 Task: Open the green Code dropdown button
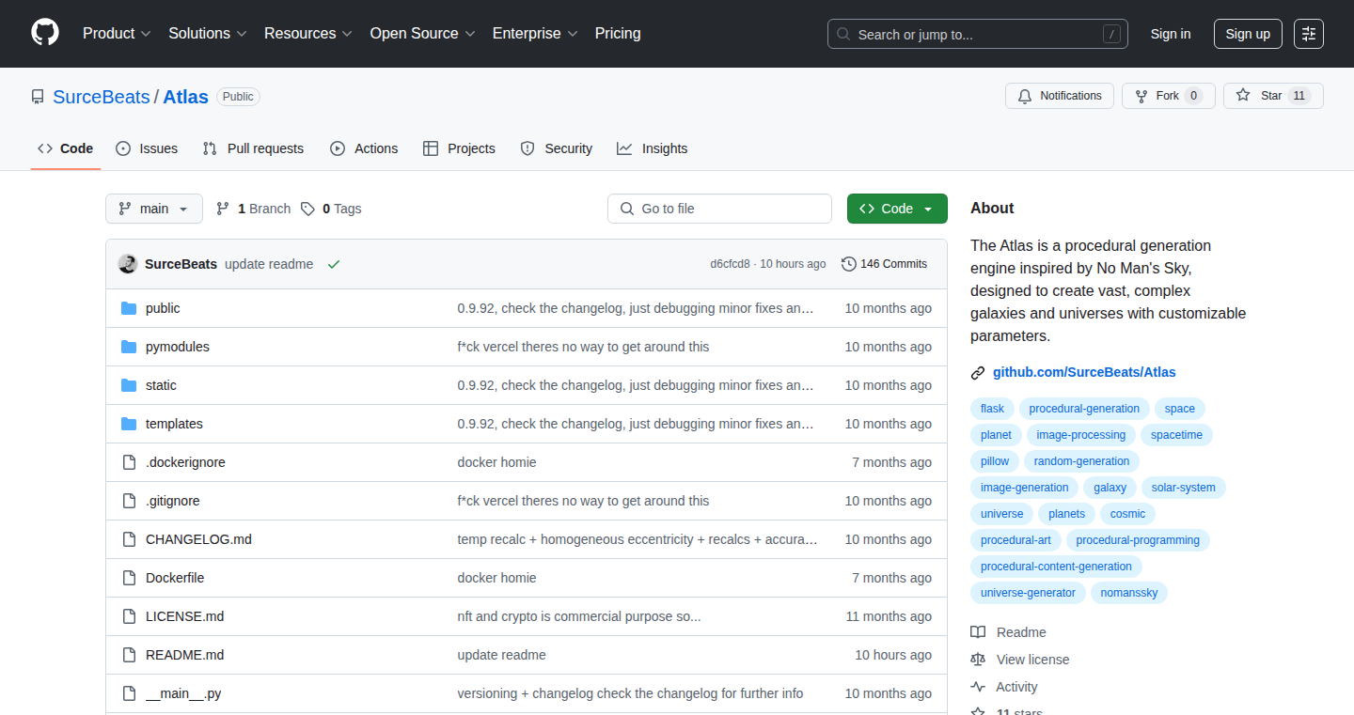897,209
